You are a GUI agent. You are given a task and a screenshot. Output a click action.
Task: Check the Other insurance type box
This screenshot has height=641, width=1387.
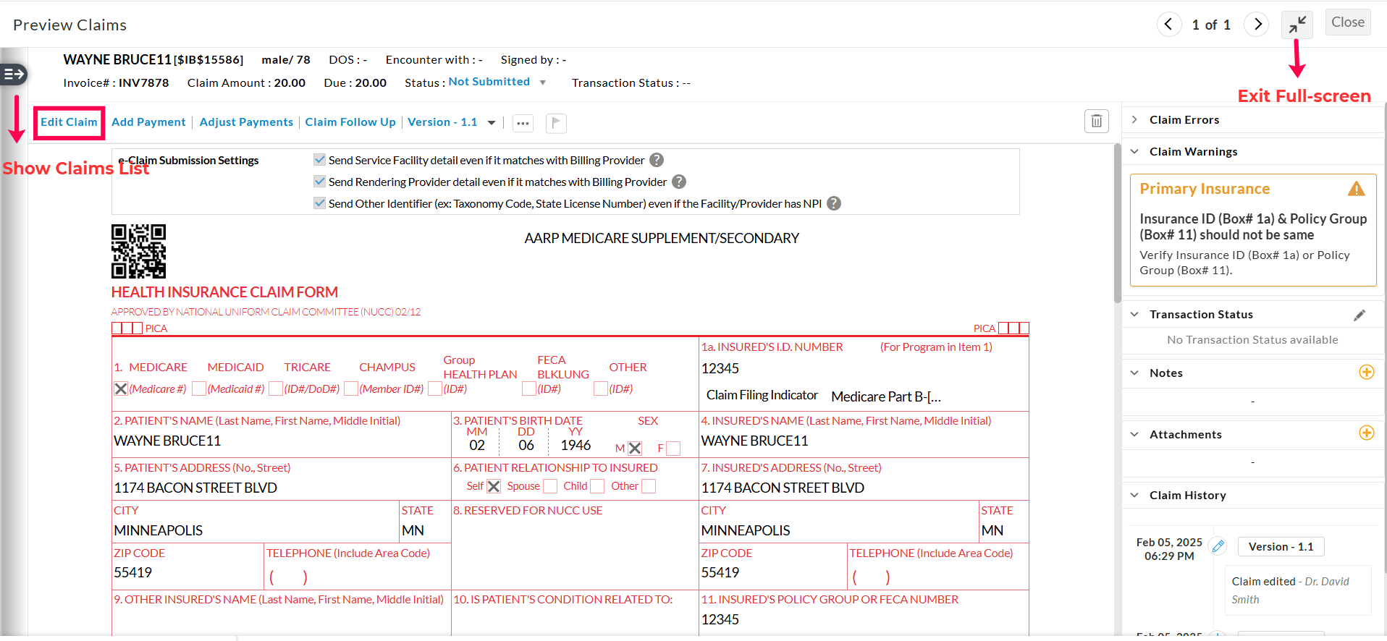[x=601, y=389]
